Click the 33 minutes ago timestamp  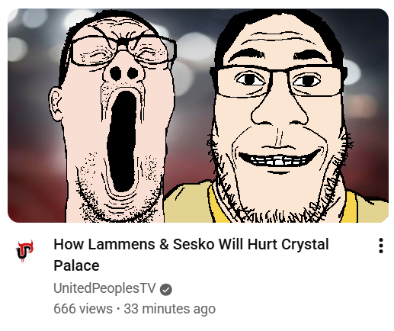click(x=169, y=309)
